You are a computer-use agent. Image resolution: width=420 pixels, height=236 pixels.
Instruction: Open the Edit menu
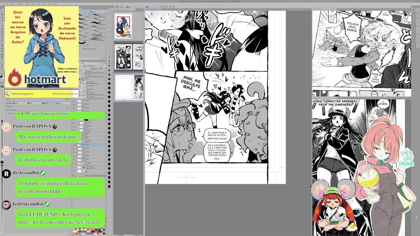pyautogui.click(x=7, y=4)
